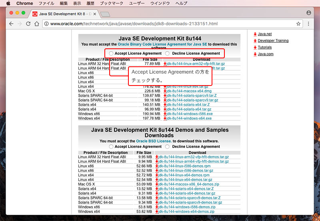Click red download icon for jdk-8u144-macosx-x64.dmg
Viewport: 320px width, 221px height.
pos(165,91)
